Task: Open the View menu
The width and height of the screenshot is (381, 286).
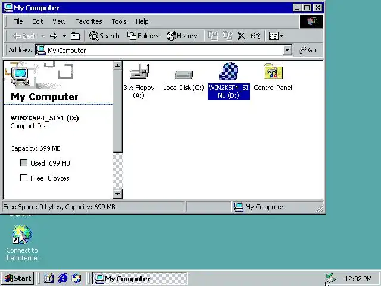Action: 59,21
